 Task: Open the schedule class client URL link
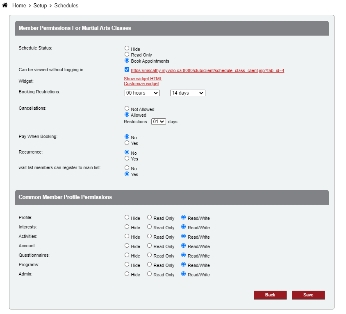point(207,70)
